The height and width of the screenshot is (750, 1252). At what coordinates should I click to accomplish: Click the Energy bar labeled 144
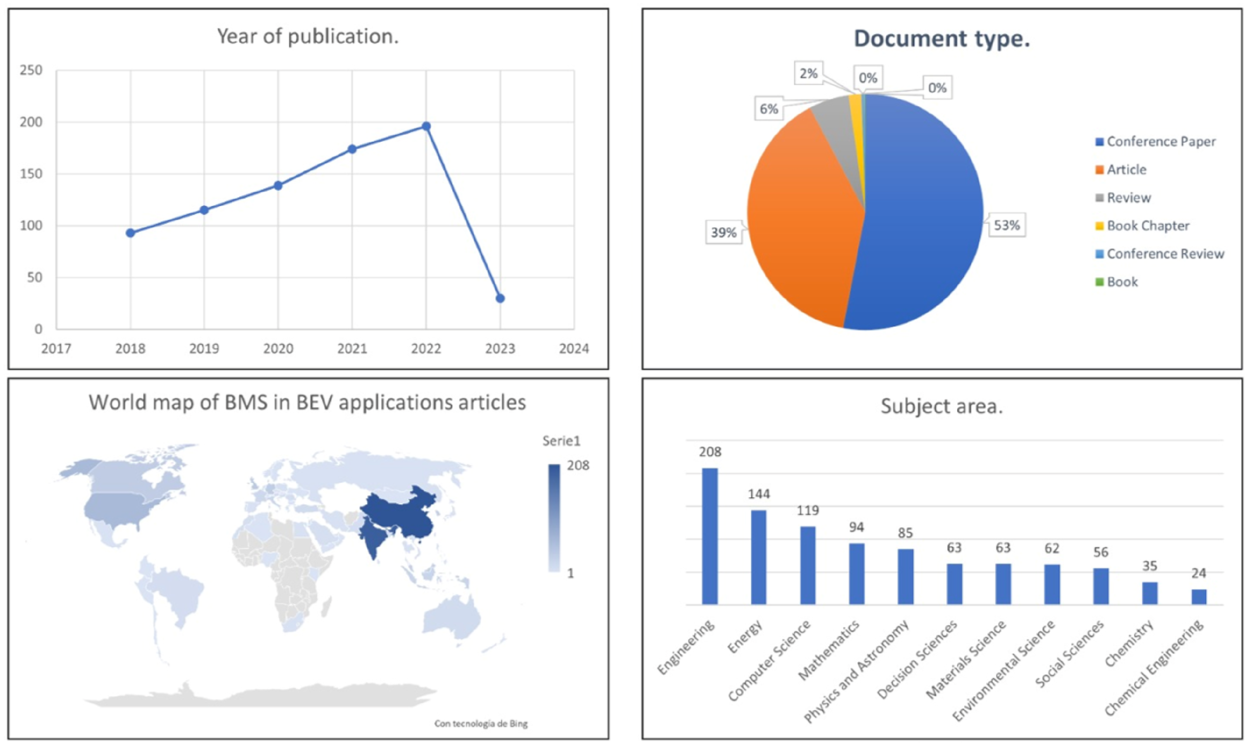click(x=758, y=557)
